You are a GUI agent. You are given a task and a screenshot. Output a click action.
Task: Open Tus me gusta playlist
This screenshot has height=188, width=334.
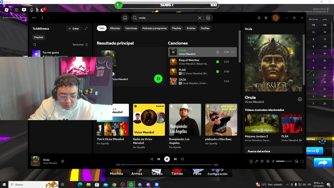[x=60, y=54]
